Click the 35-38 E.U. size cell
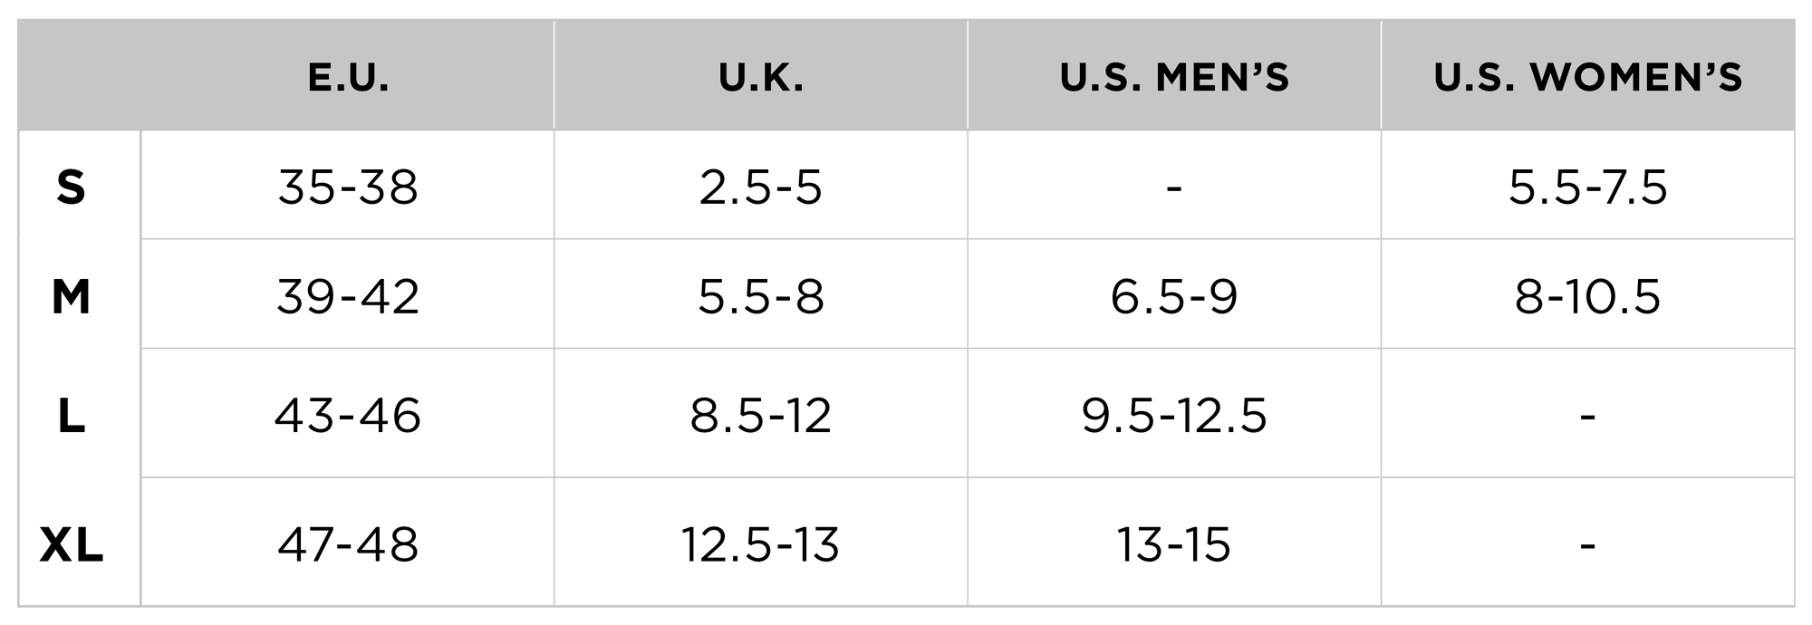1812x625 pixels. [x=348, y=187]
